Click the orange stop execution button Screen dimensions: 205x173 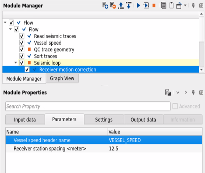click(x=154, y=5)
